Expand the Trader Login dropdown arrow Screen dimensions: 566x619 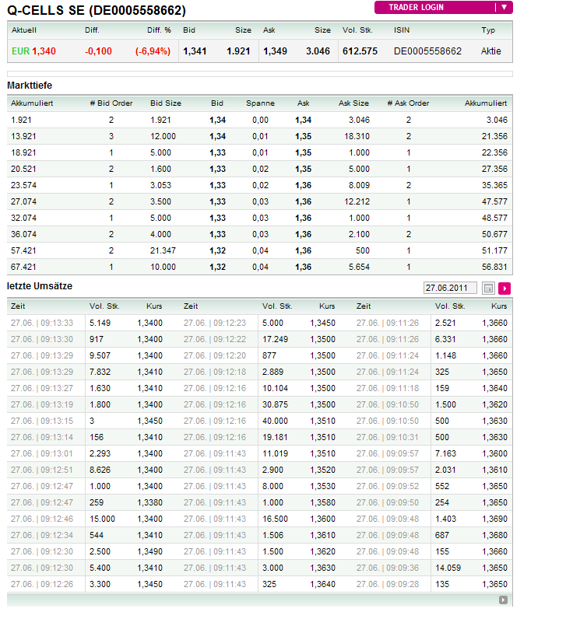(x=504, y=7)
